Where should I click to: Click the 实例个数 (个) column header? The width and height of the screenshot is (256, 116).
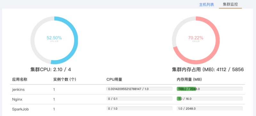tap(65, 79)
